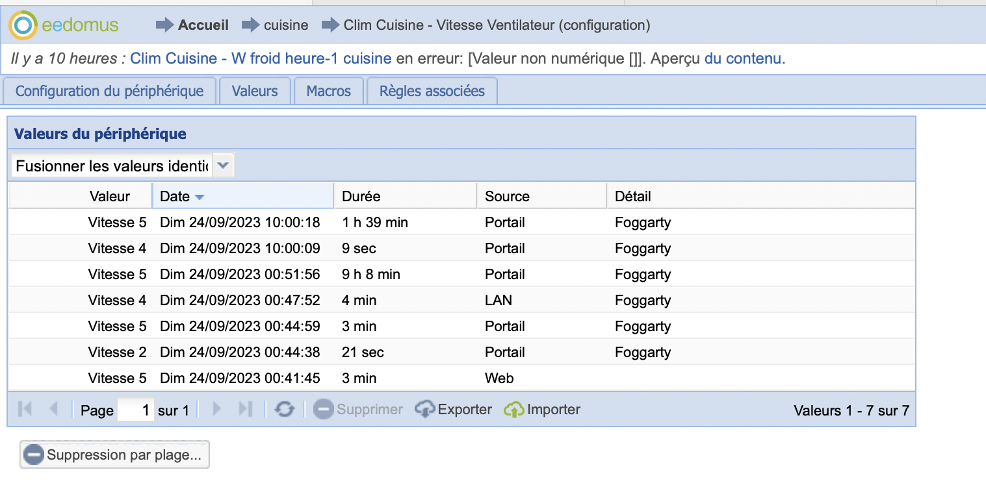Open Clim Cuisine W froid link

(261, 58)
